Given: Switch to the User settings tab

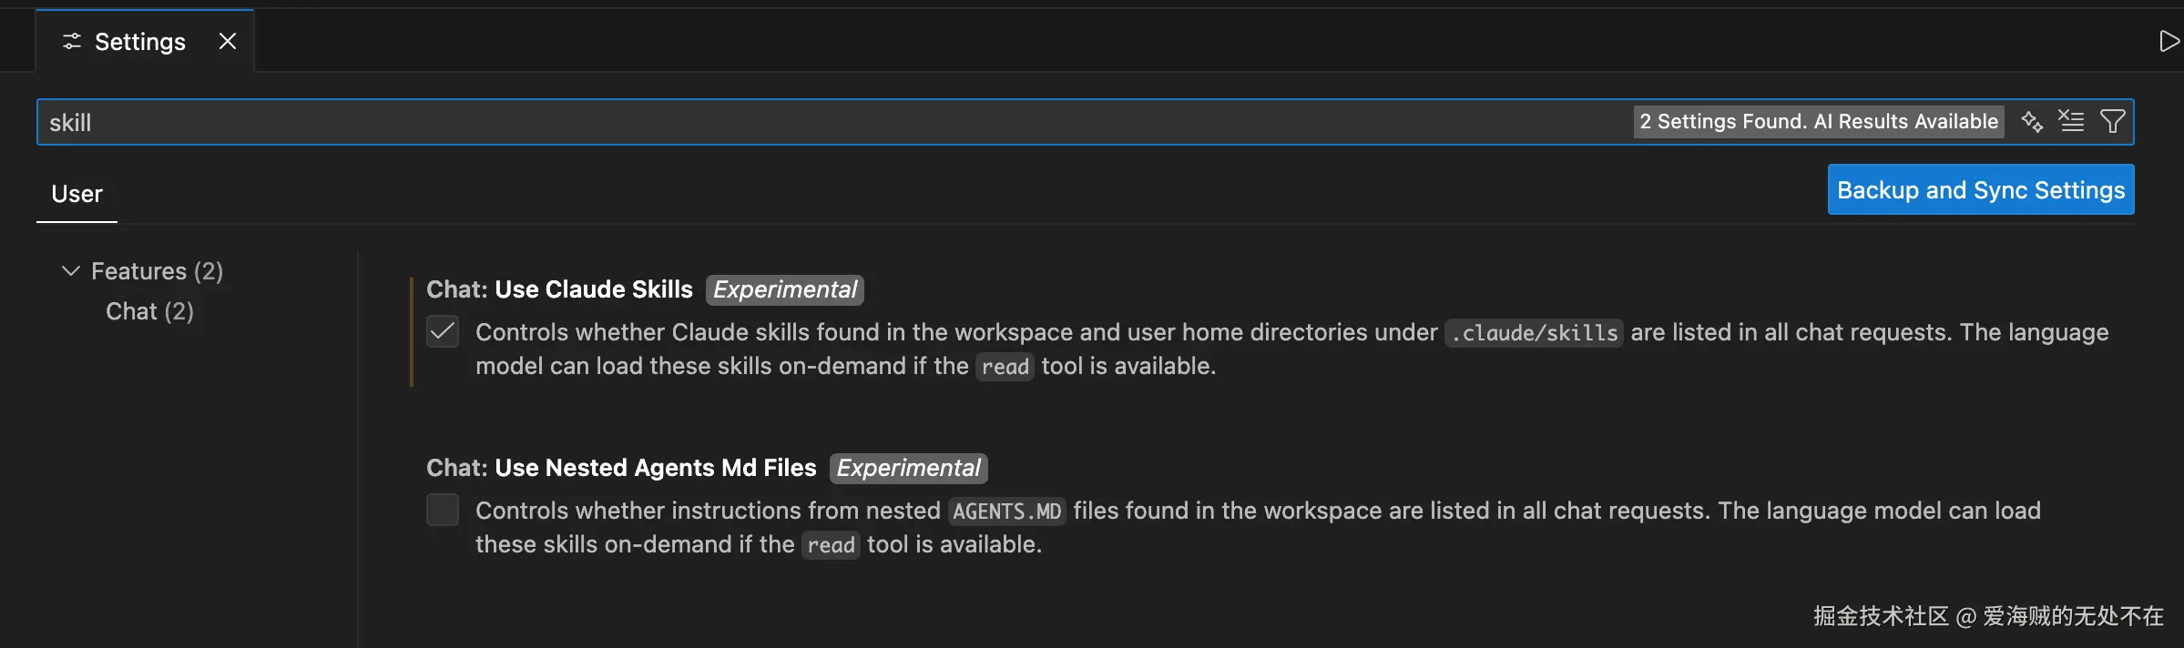Looking at the screenshot, I should click(x=77, y=194).
